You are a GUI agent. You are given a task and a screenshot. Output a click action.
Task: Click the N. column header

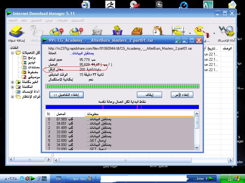pyautogui.click(x=50, y=114)
